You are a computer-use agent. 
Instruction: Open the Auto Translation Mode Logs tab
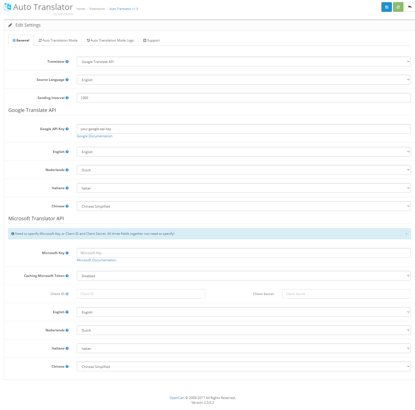click(110, 40)
